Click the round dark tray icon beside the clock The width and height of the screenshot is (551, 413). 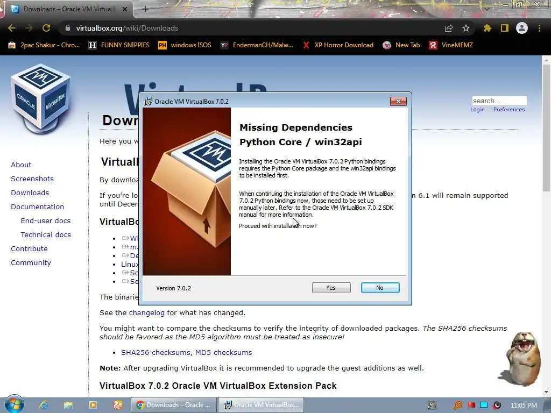(497, 405)
